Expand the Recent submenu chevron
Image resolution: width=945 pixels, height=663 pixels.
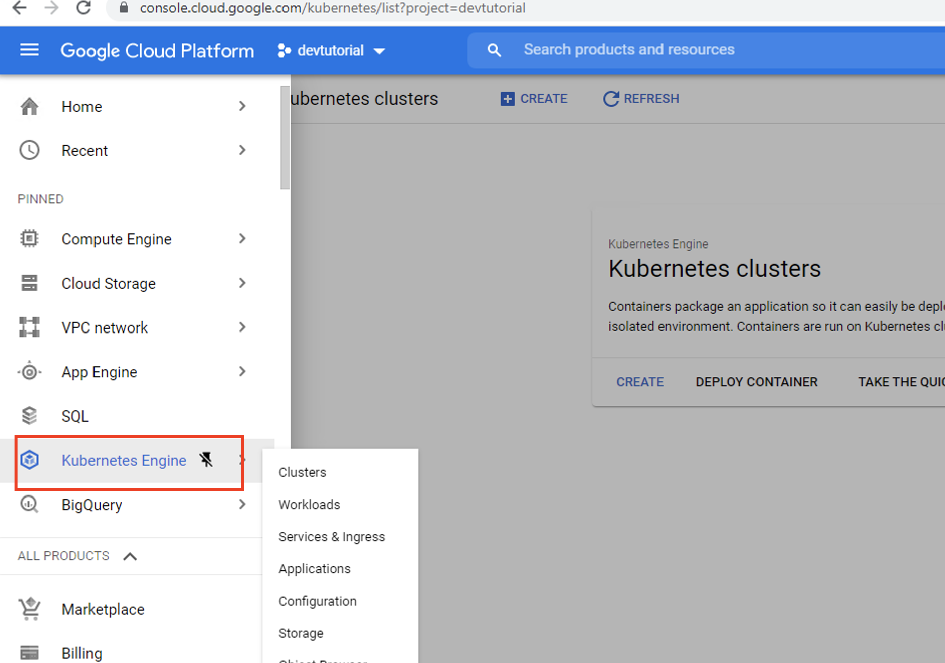(242, 150)
